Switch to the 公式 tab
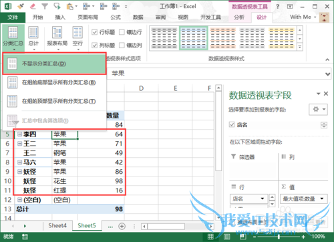The image size is (334, 242). (x=116, y=17)
